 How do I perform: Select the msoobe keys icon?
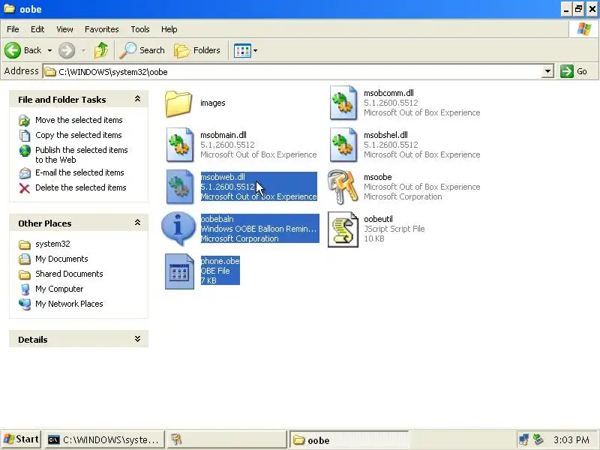(x=343, y=187)
